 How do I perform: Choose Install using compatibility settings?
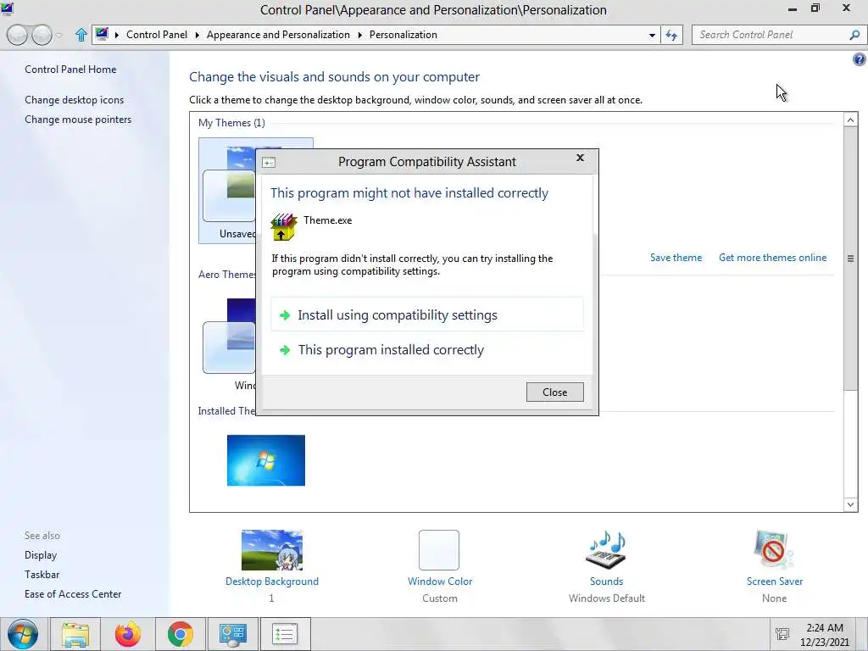point(427,314)
